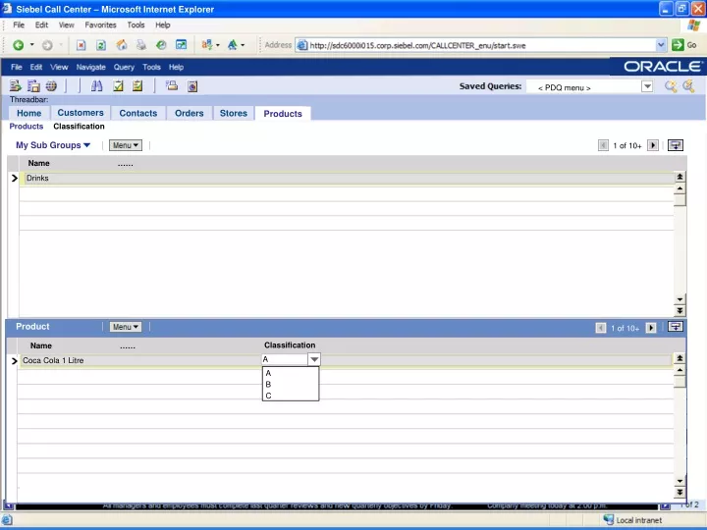Switch to the Stores tab
Viewport: 707px width, 530px height.
(x=233, y=113)
